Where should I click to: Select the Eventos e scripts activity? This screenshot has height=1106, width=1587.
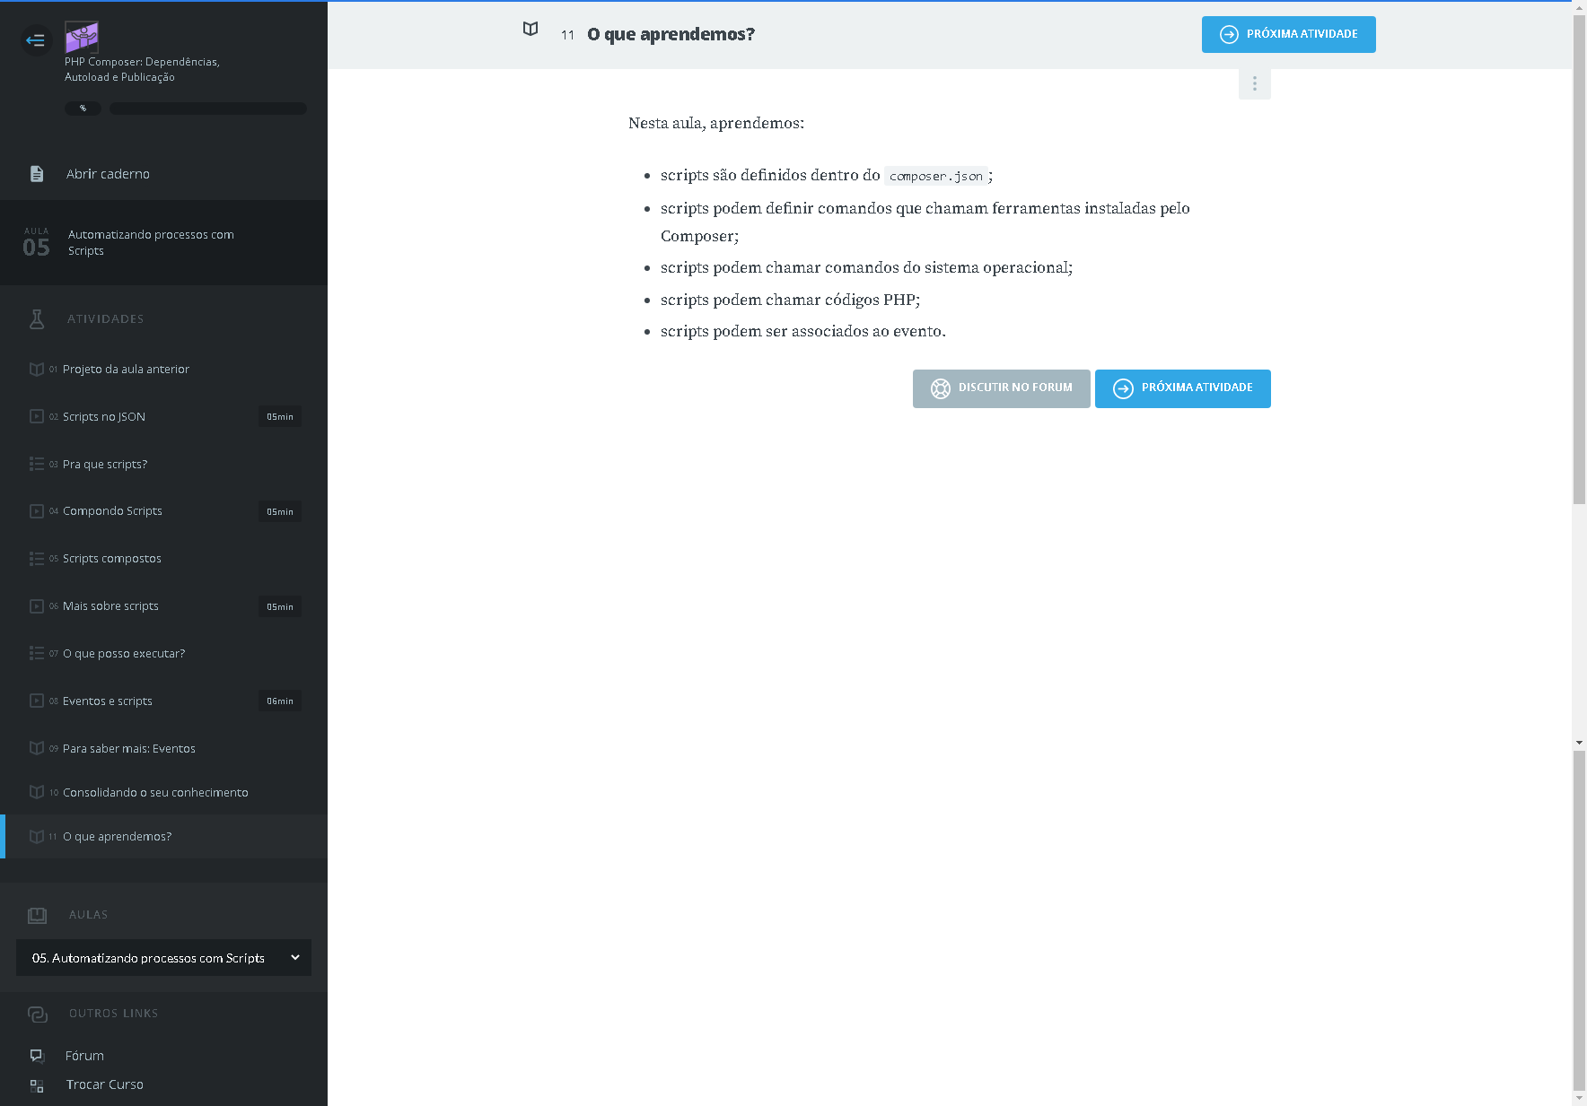click(108, 701)
